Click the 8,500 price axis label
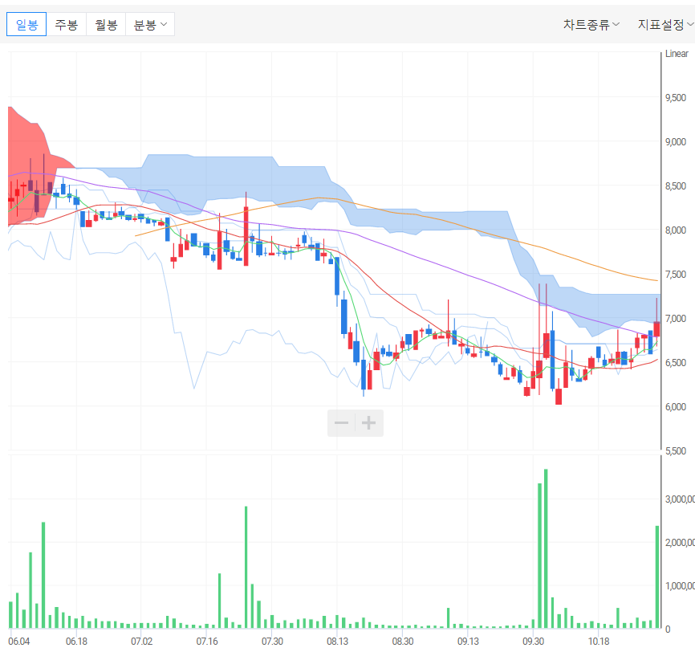This screenshot has width=695, height=652. pos(676,185)
